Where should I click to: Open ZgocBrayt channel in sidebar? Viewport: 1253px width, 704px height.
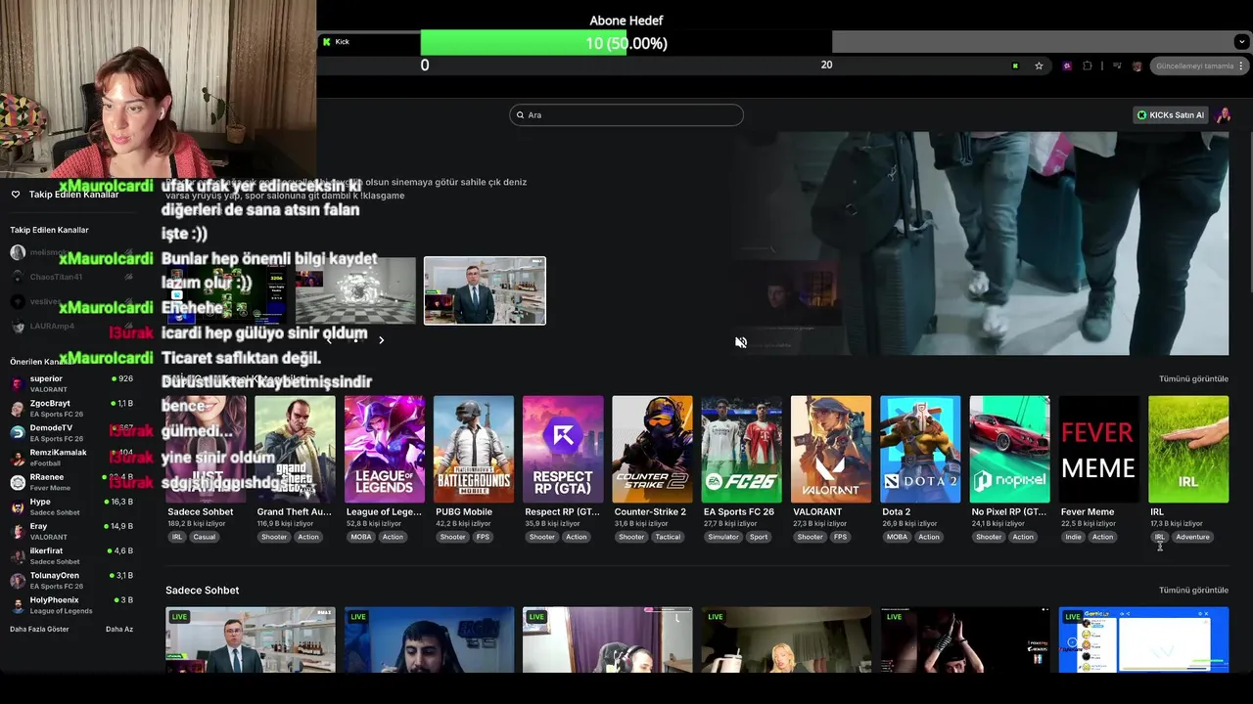point(71,408)
